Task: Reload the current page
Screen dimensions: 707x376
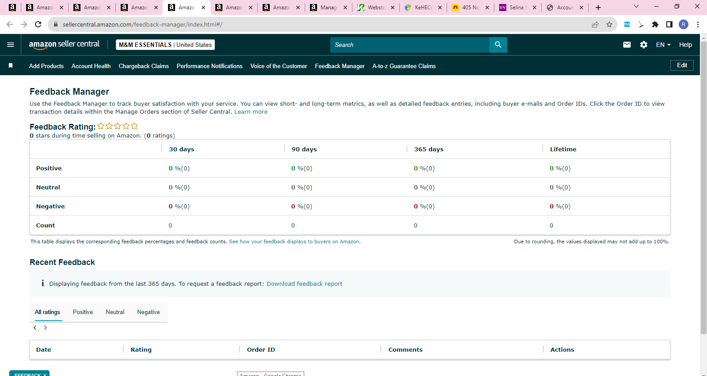Action: (38, 24)
